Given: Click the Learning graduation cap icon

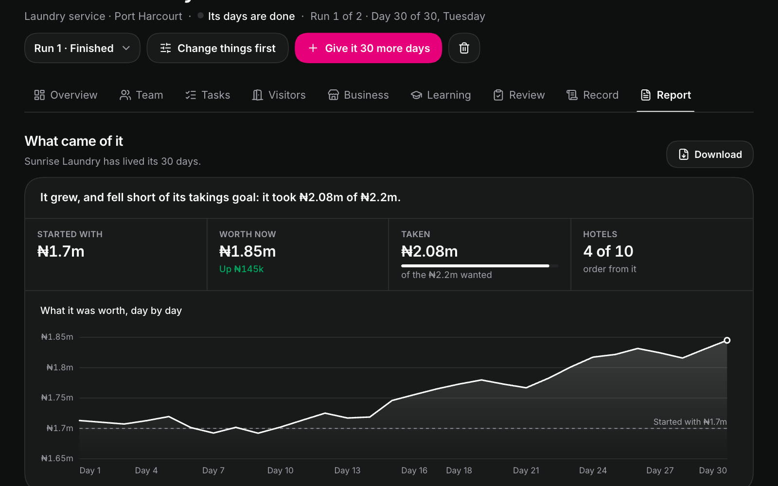Looking at the screenshot, I should pyautogui.click(x=416, y=95).
